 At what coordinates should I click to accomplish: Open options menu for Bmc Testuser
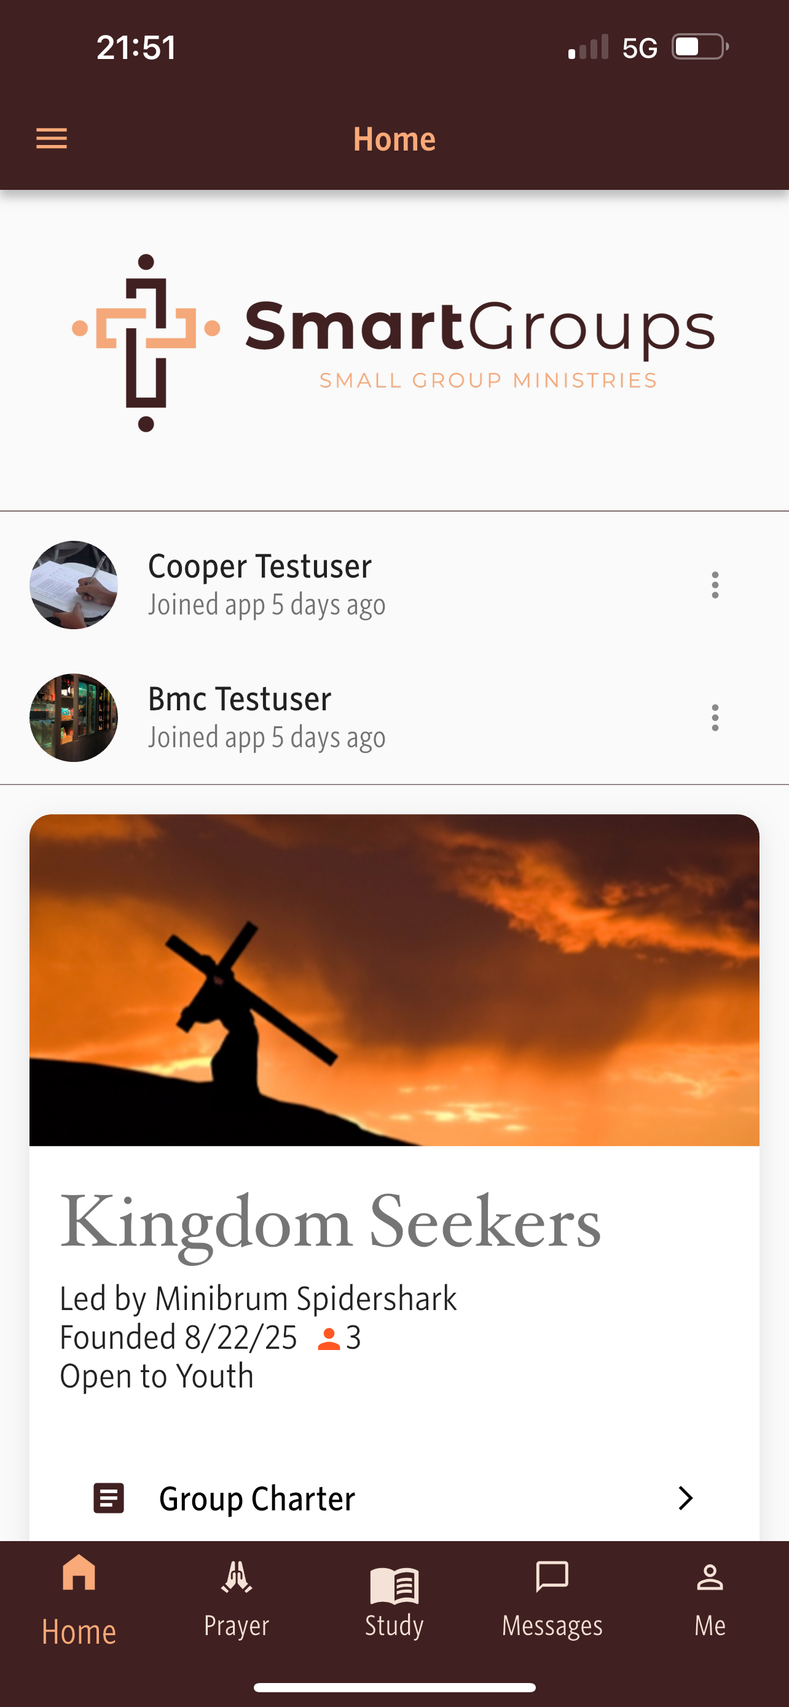714,718
